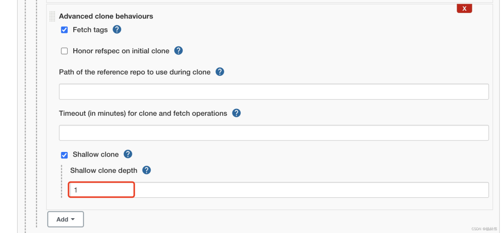This screenshot has height=233, width=501.
Task: Click the drag handle beside Advanced clone behaviours
Action: (x=52, y=16)
